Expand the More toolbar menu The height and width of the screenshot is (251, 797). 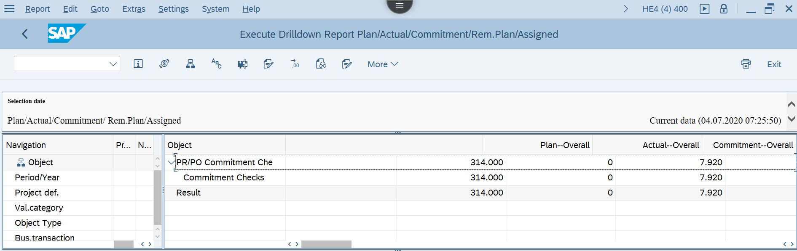(382, 64)
